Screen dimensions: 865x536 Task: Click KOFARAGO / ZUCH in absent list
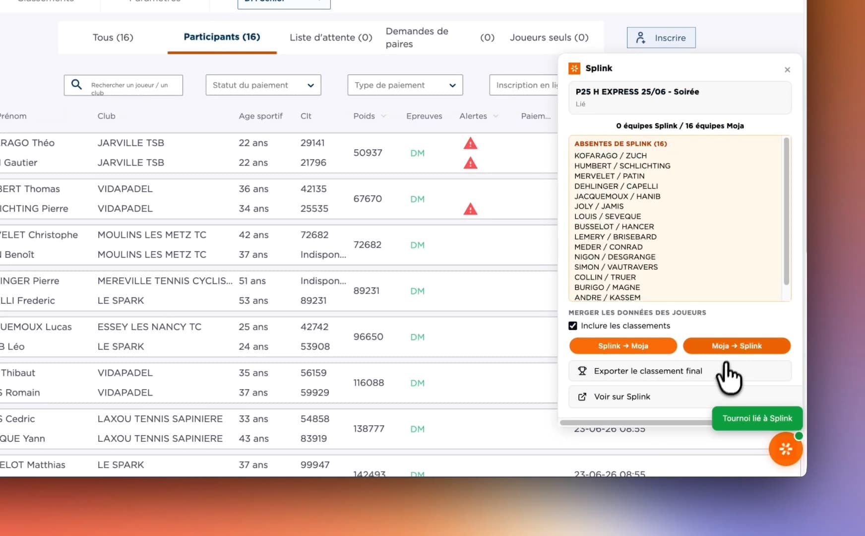click(611, 156)
